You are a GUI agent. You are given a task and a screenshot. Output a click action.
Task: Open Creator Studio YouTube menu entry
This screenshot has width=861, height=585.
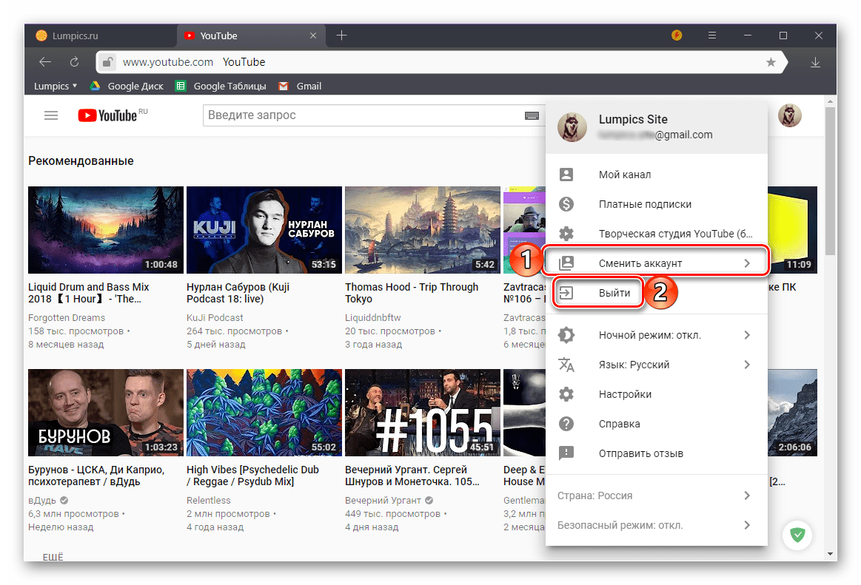click(657, 234)
